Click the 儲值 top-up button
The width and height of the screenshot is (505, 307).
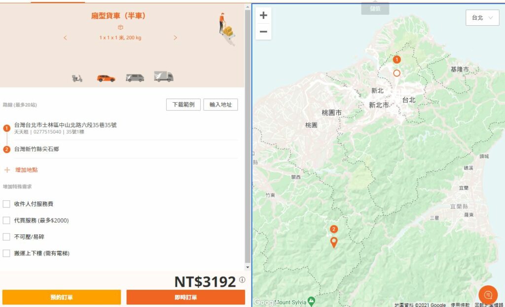375,8
